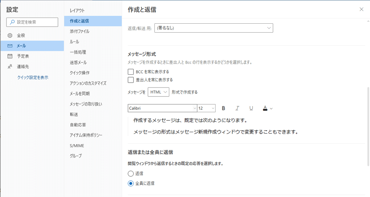The image size is (370, 197).
Task: Select the 全般 category
Action: pos(32,36)
